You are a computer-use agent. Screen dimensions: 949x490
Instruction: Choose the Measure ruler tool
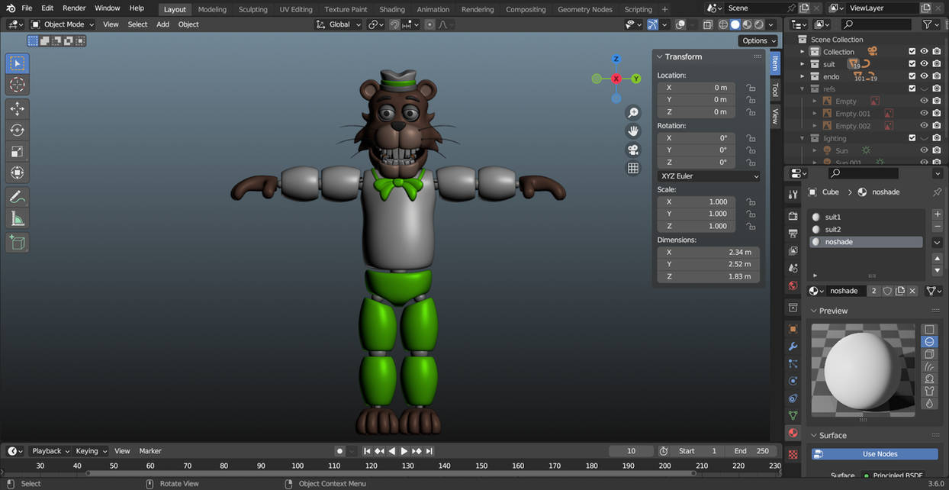click(17, 219)
